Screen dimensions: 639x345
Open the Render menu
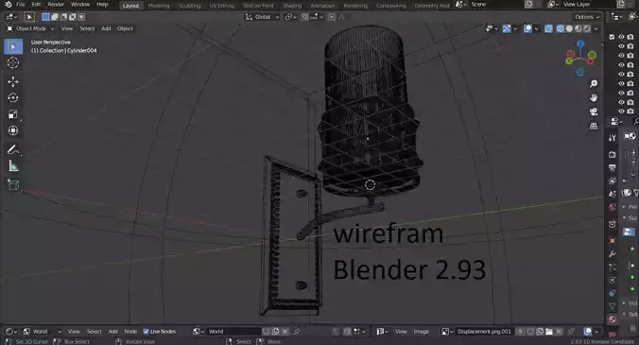(x=56, y=5)
